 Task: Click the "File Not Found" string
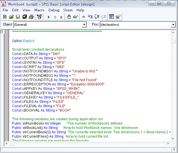point(84,80)
